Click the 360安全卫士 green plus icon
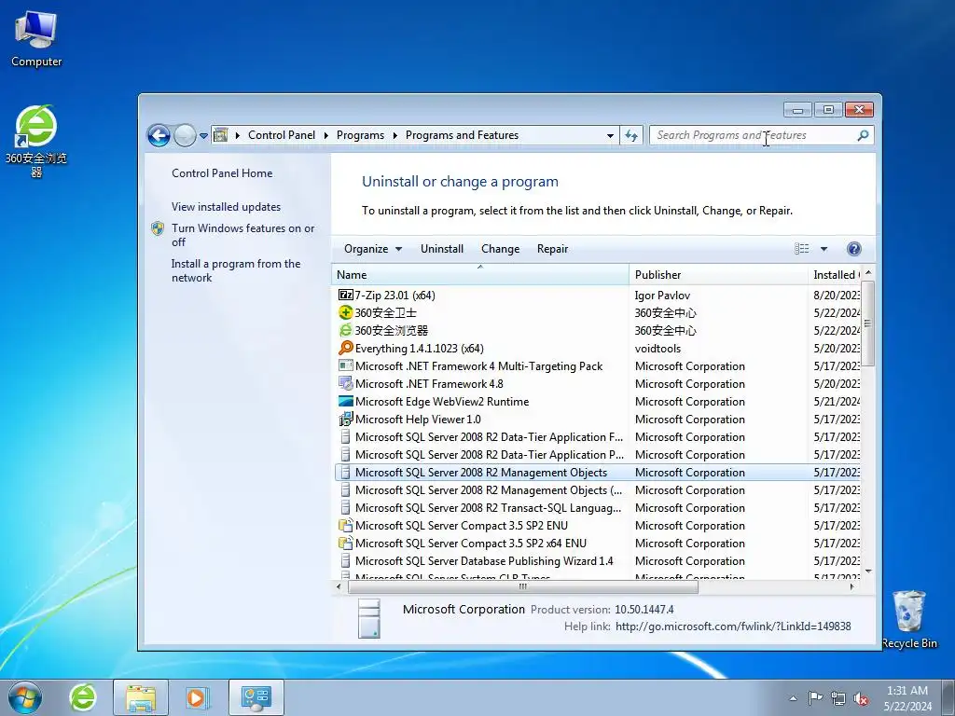The height and width of the screenshot is (716, 955). pos(345,312)
